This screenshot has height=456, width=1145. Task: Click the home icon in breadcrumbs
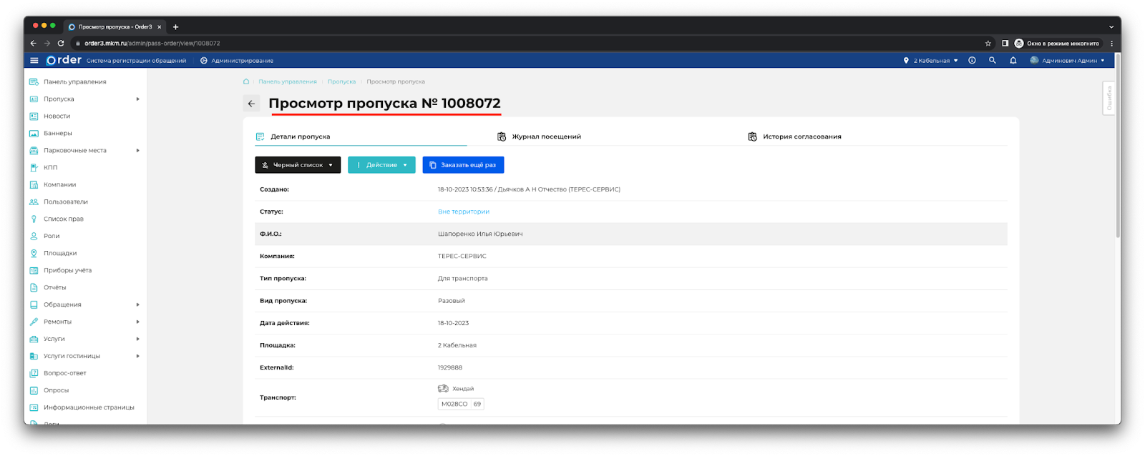tap(246, 81)
